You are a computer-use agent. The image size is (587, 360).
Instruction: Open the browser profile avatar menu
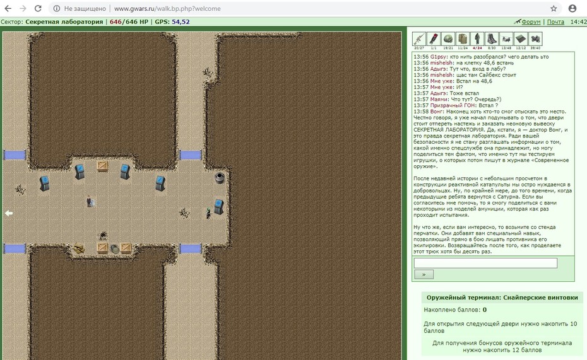pos(572,8)
